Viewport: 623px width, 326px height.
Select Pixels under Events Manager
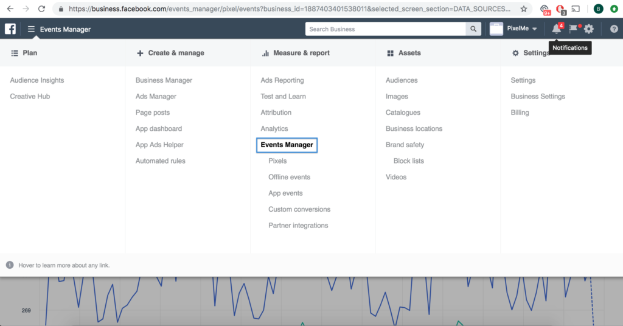tap(277, 161)
